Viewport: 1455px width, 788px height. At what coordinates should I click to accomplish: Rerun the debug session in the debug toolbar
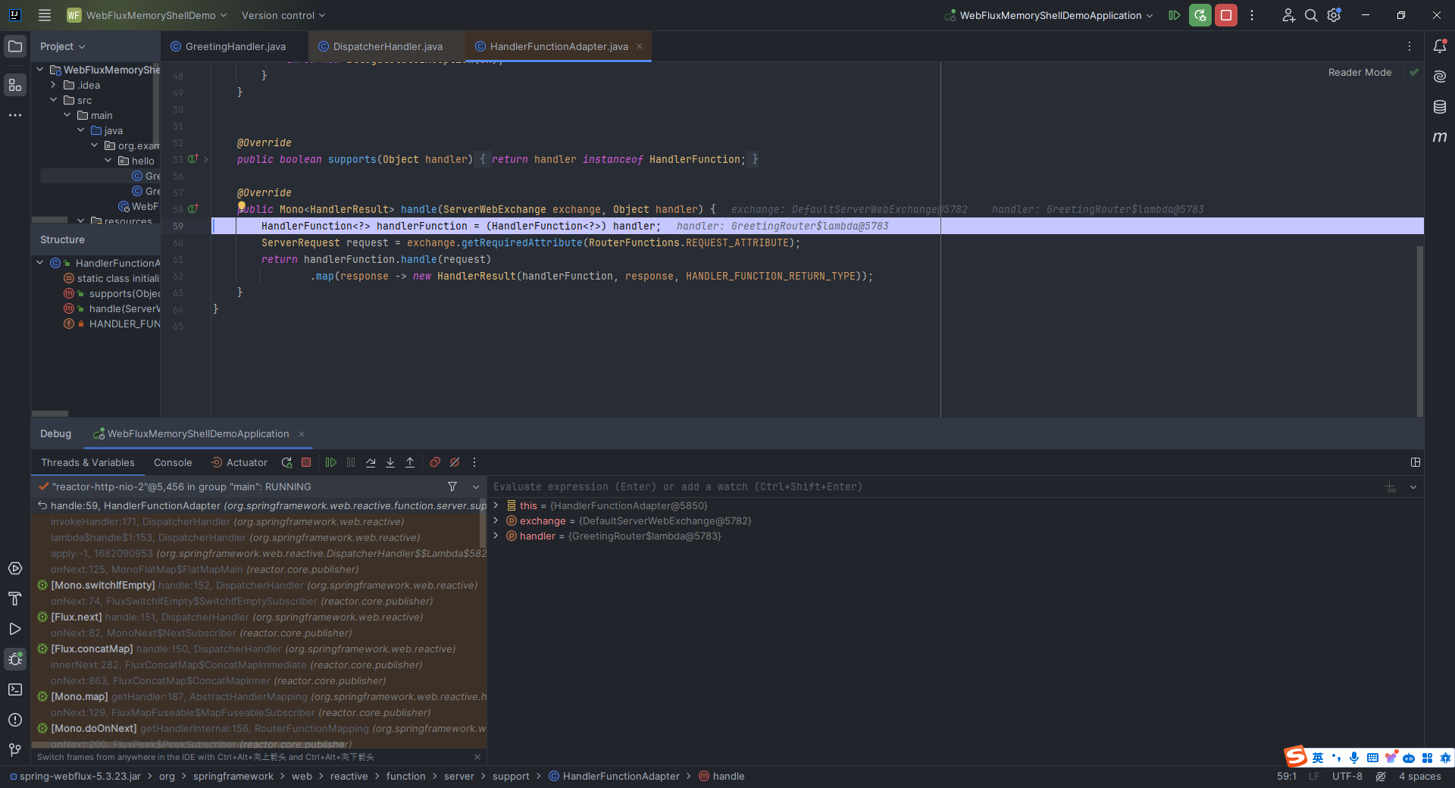click(286, 462)
